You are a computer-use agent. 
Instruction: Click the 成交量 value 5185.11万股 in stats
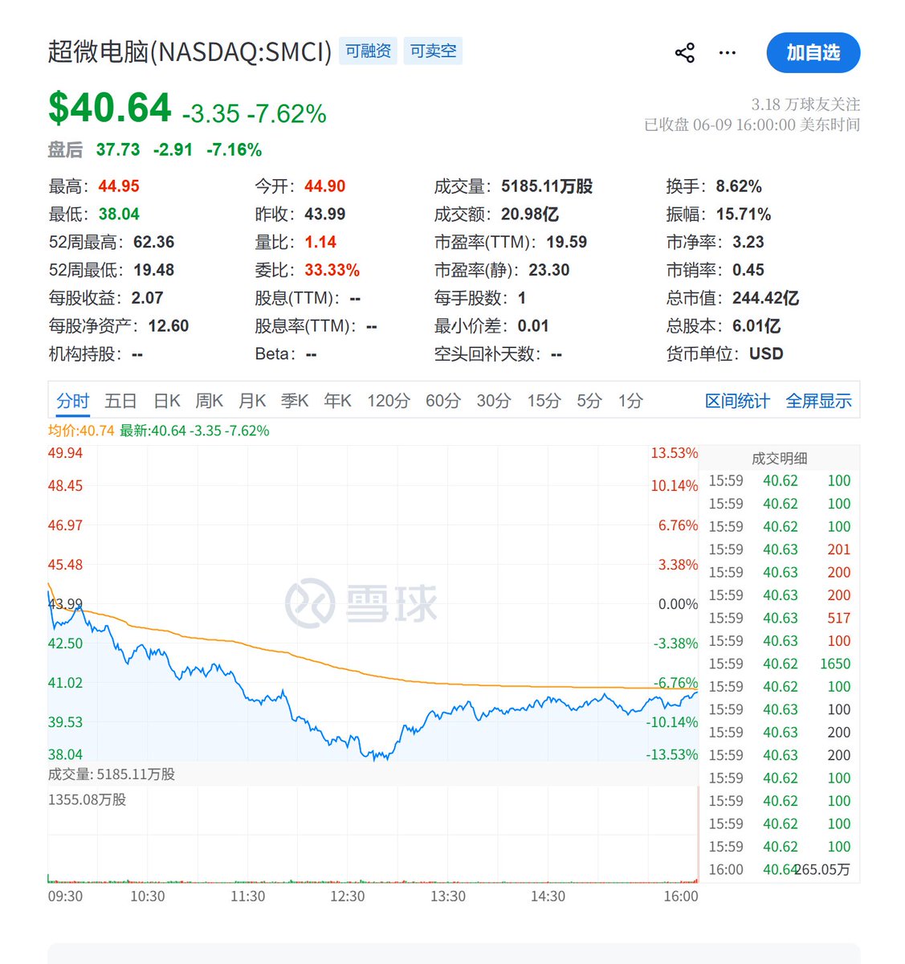tap(547, 186)
